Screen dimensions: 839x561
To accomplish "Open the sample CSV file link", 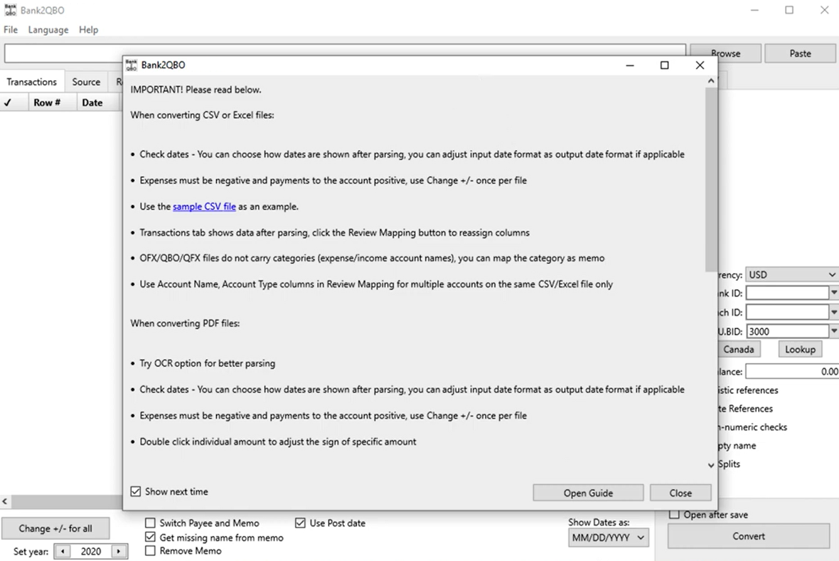I will click(205, 206).
